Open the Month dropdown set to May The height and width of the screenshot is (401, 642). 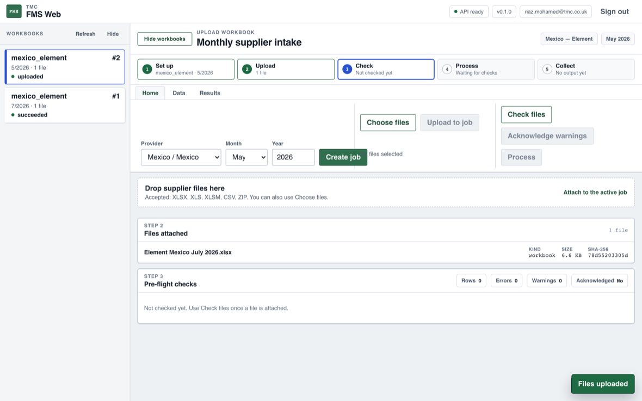click(x=246, y=157)
